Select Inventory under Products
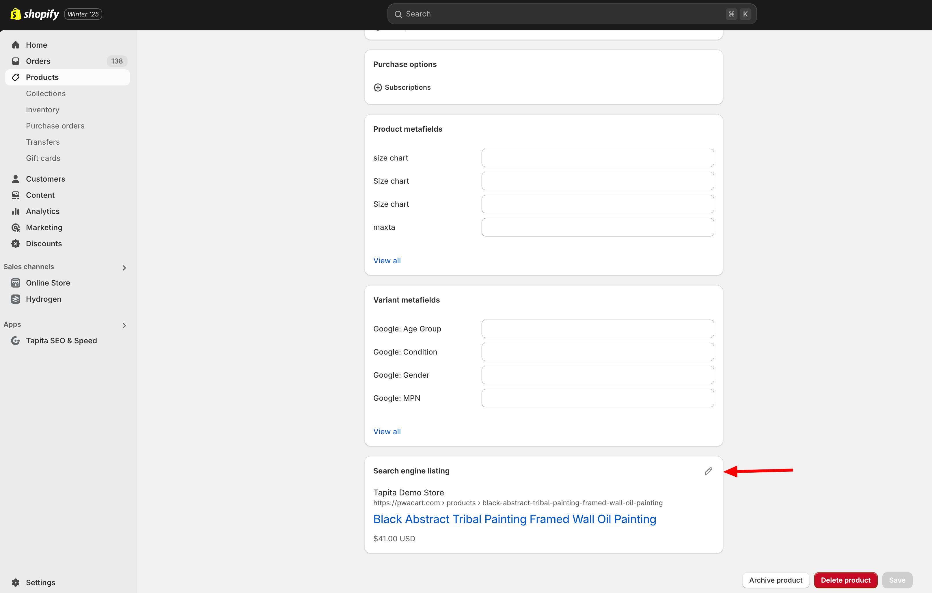The image size is (932, 593). 42,109
